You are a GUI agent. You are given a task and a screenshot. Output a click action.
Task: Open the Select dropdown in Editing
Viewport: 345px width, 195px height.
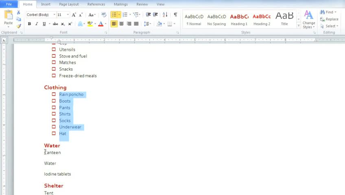point(329,26)
